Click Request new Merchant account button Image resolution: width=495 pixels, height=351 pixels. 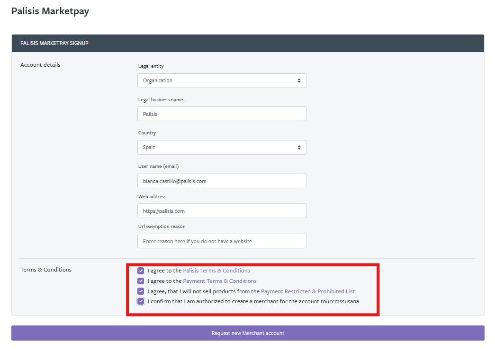(x=248, y=333)
